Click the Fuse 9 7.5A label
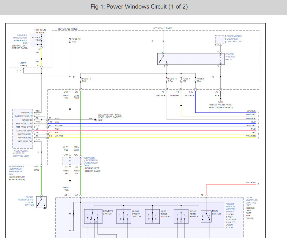 36,39
